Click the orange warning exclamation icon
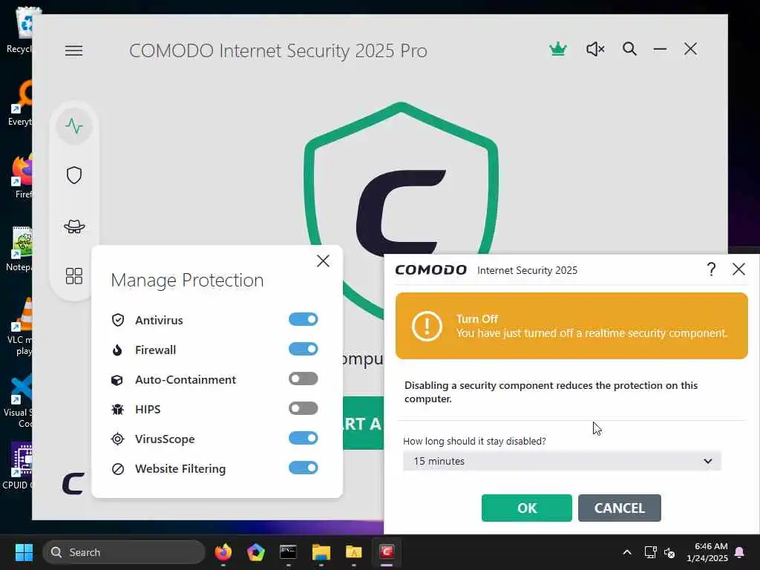Viewport: 760px width, 570px height. pos(427,326)
